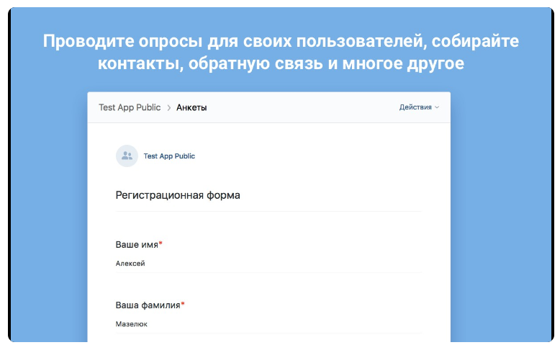This screenshot has width=560, height=345.
Task: Click the group avatar icon
Action: click(x=127, y=156)
